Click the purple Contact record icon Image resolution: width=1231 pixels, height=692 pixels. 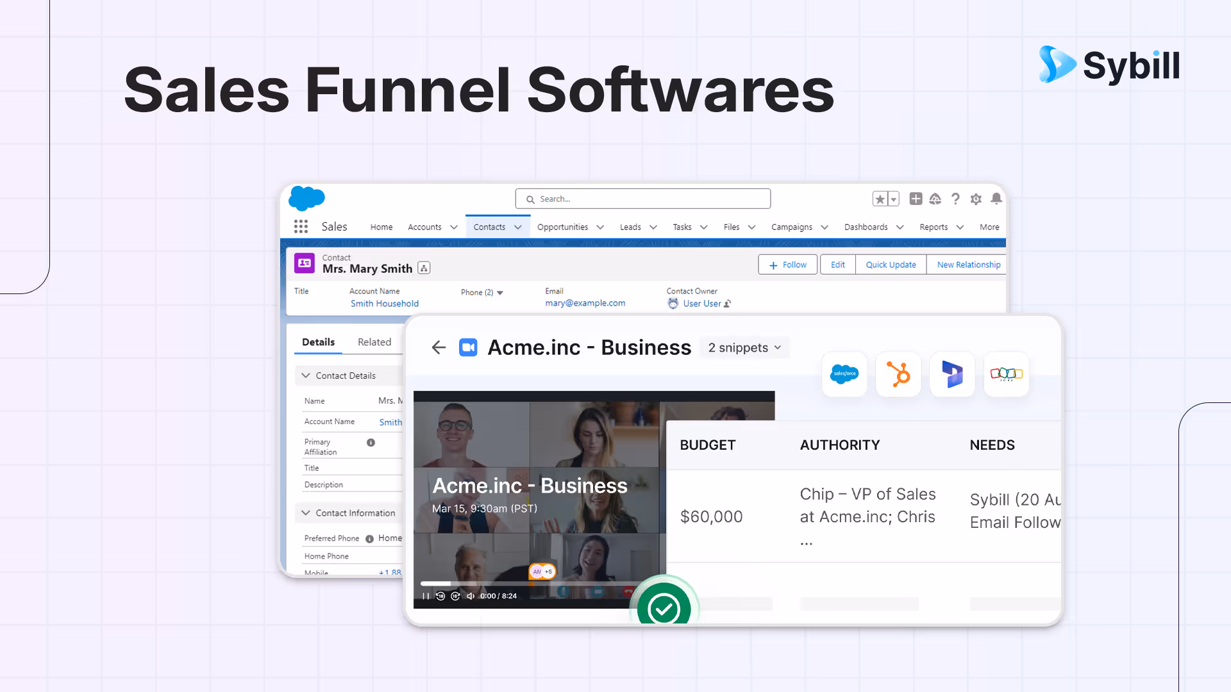(x=305, y=263)
